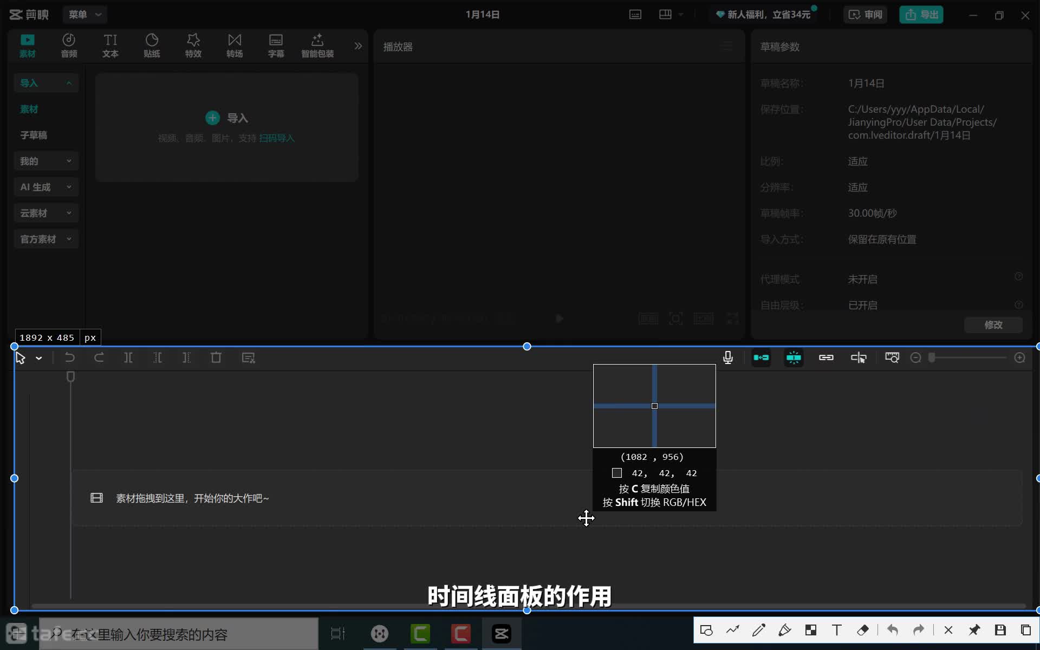
Task: Click the 审阅 review button
Action: [x=865, y=15]
